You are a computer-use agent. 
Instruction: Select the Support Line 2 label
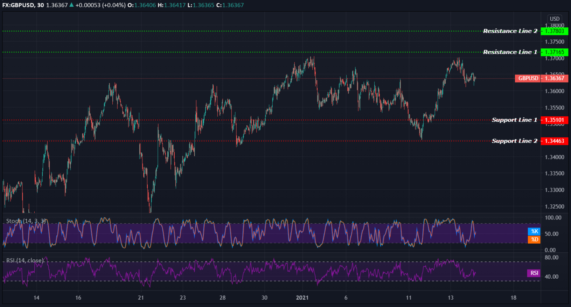514,141
